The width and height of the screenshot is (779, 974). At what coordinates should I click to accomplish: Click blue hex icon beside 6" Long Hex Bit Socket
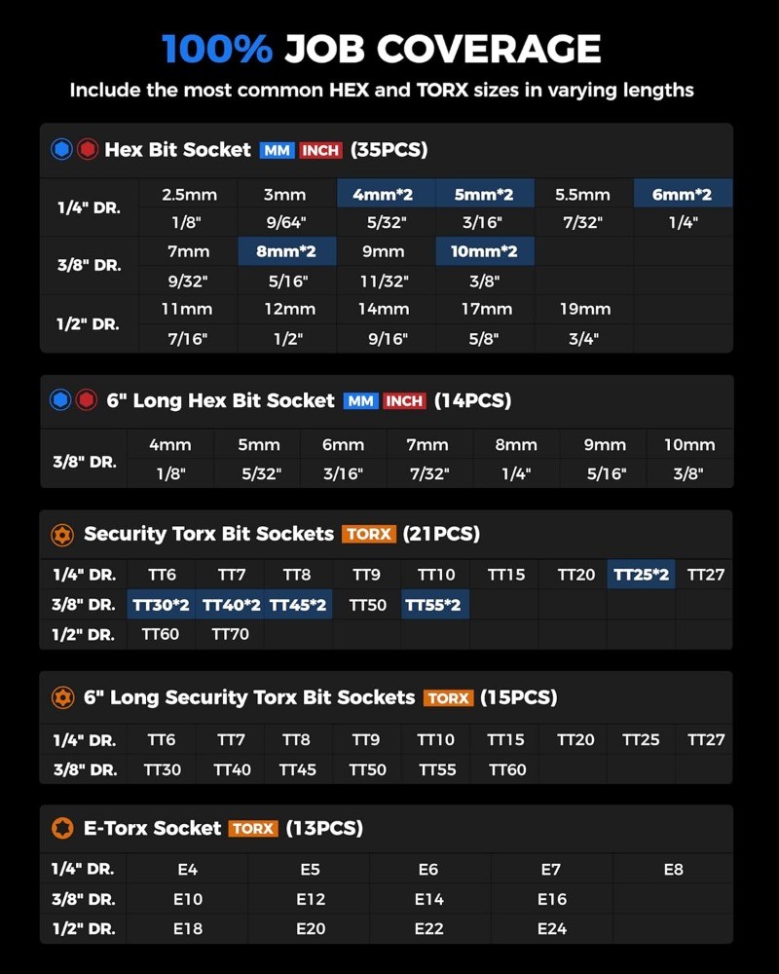point(60,400)
